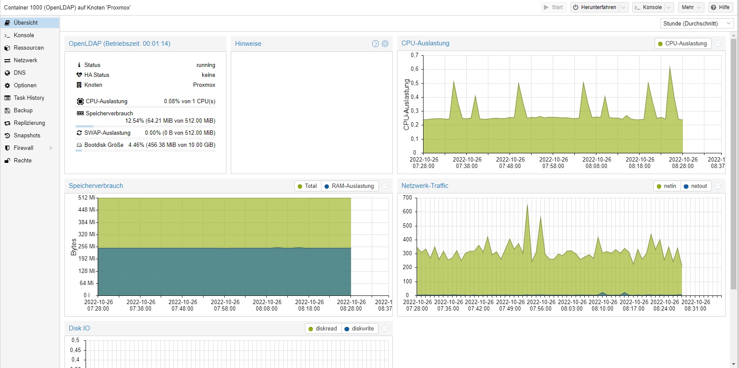Click the Speicherverbrauch memory icon in status
The height and width of the screenshot is (368, 739).
(x=80, y=113)
